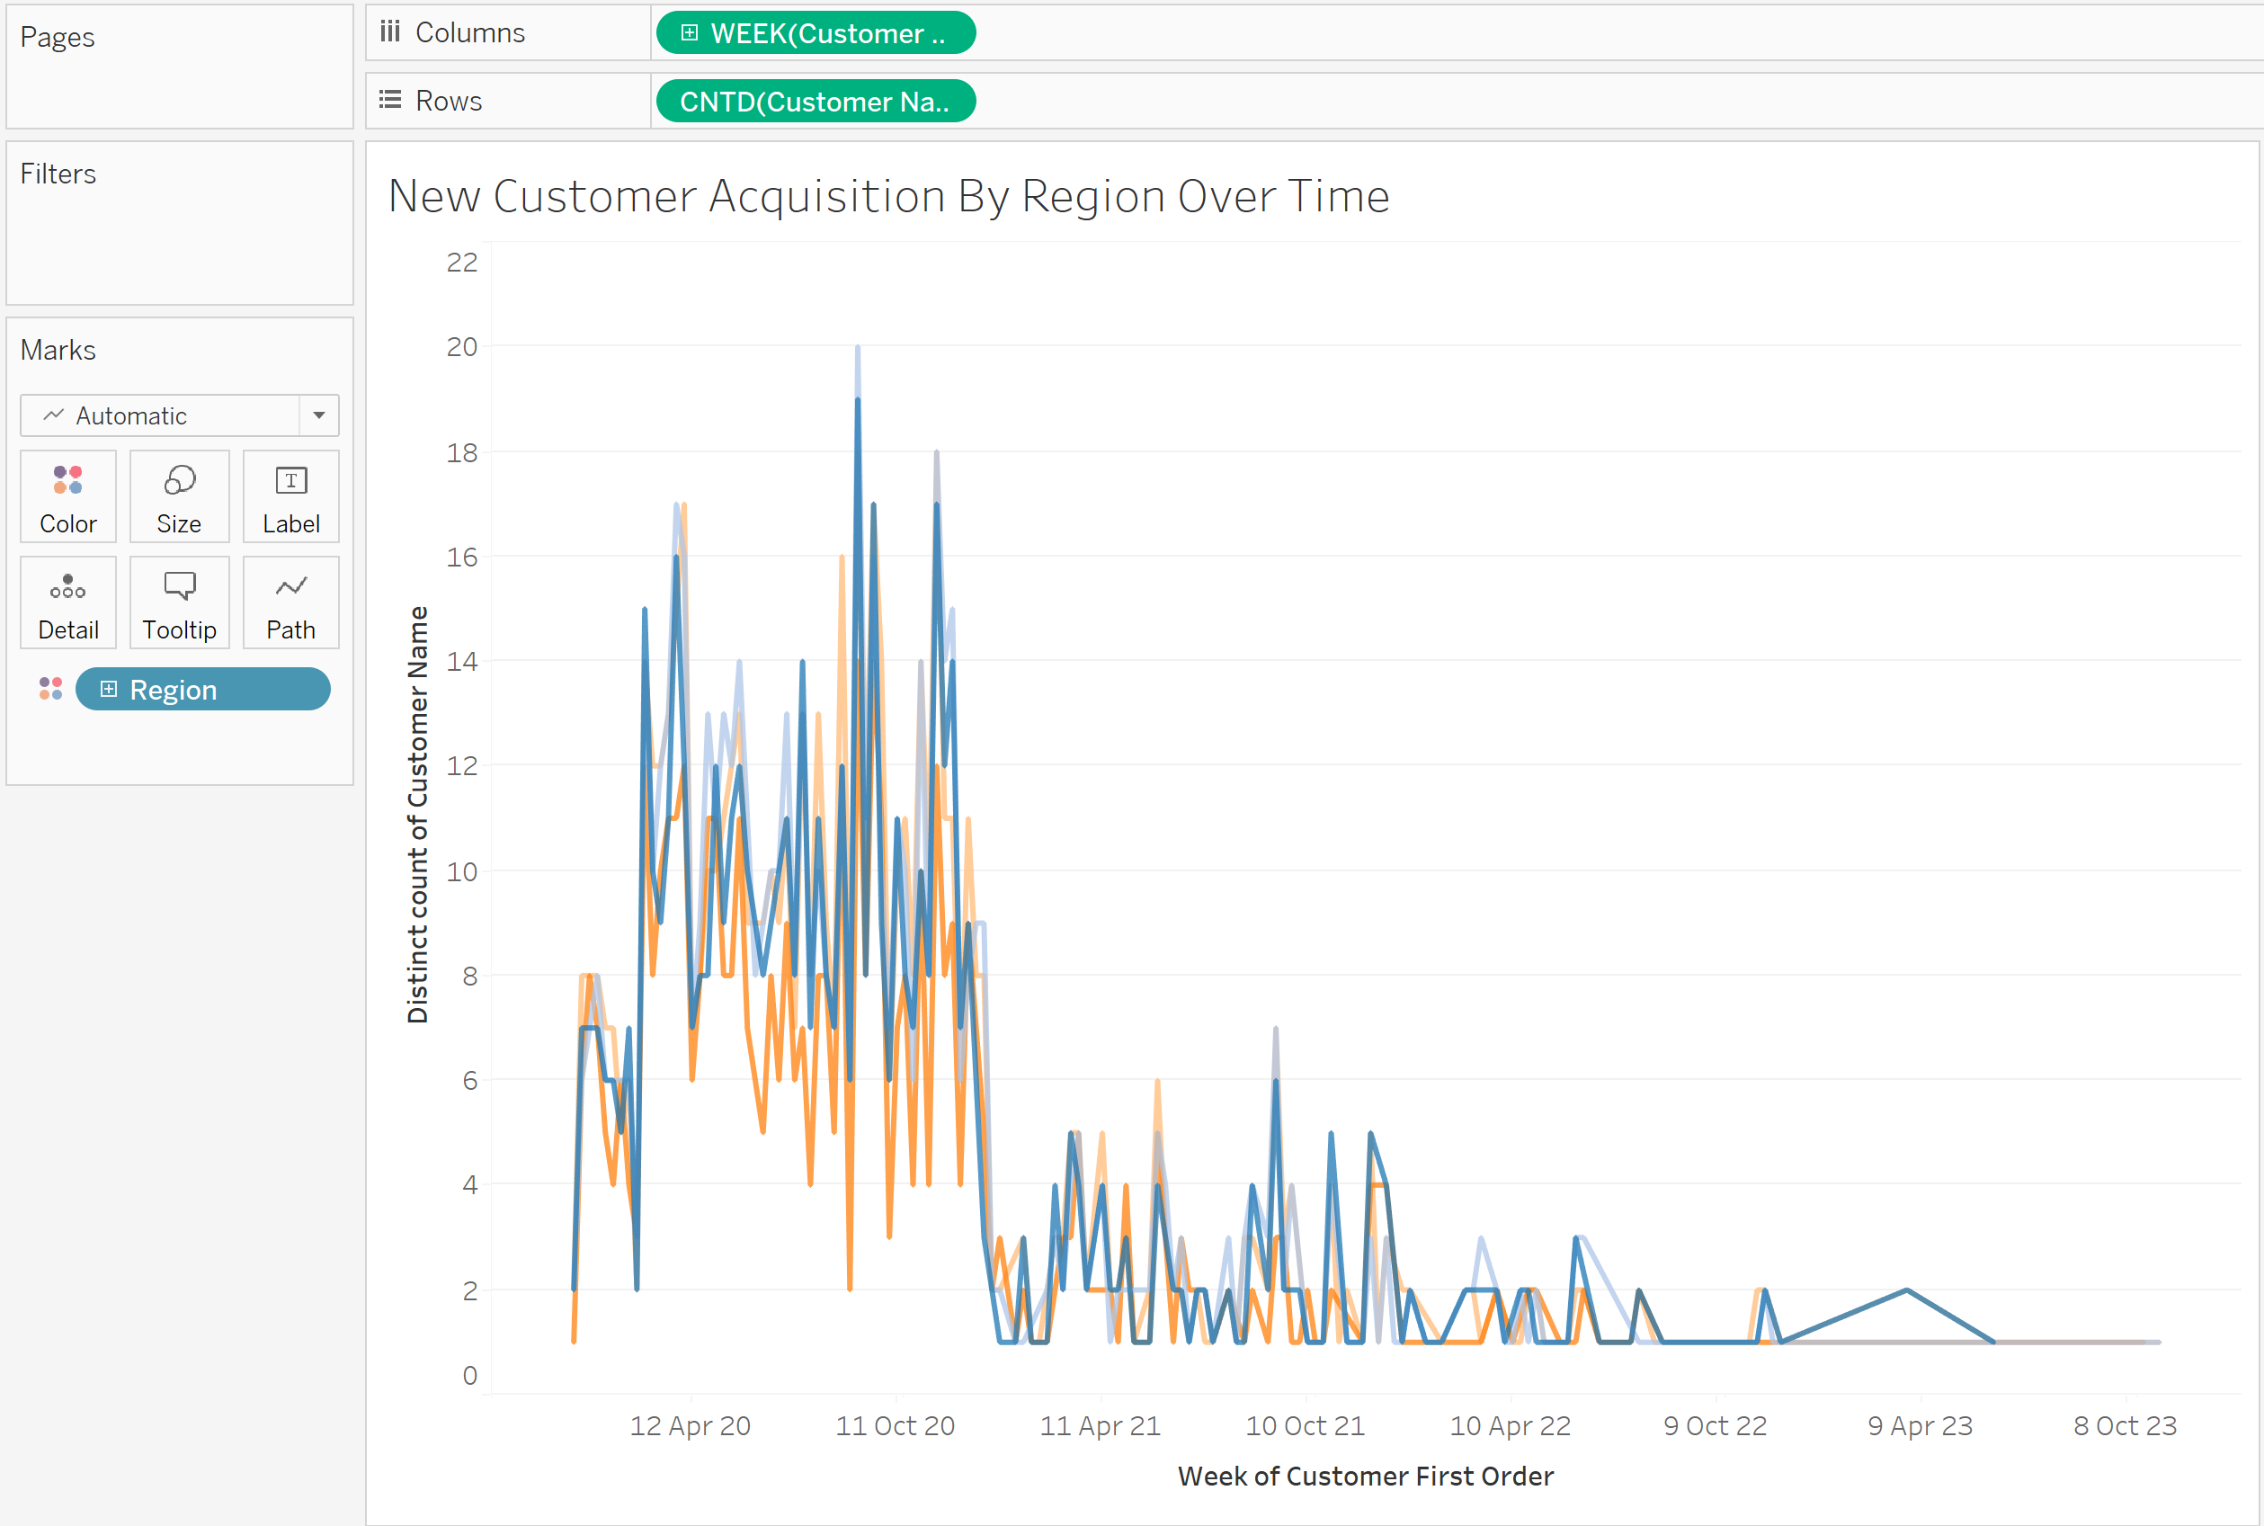The height and width of the screenshot is (1526, 2264).
Task: Click the Week of Customer First Order axis title
Action: pos(1364,1476)
